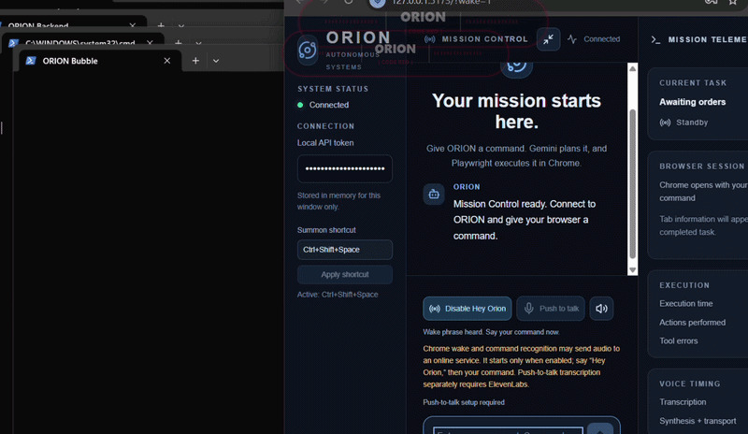Screen dimensions: 748x434
Task: Click the "Awaiting orders" current task text
Action: tap(692, 102)
